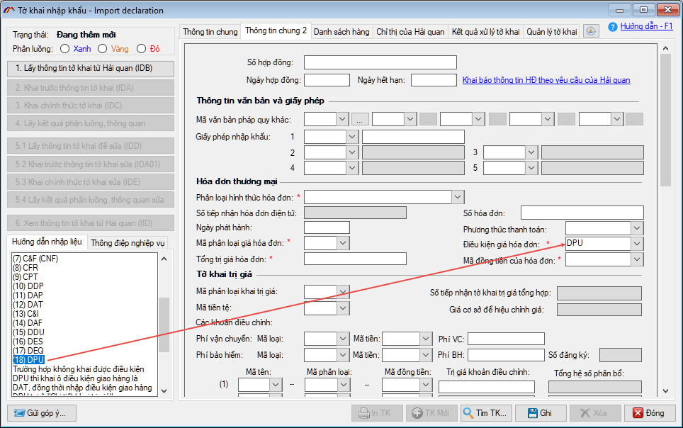Expand the Điều kiện giá hóa đơn dropdown

(637, 244)
